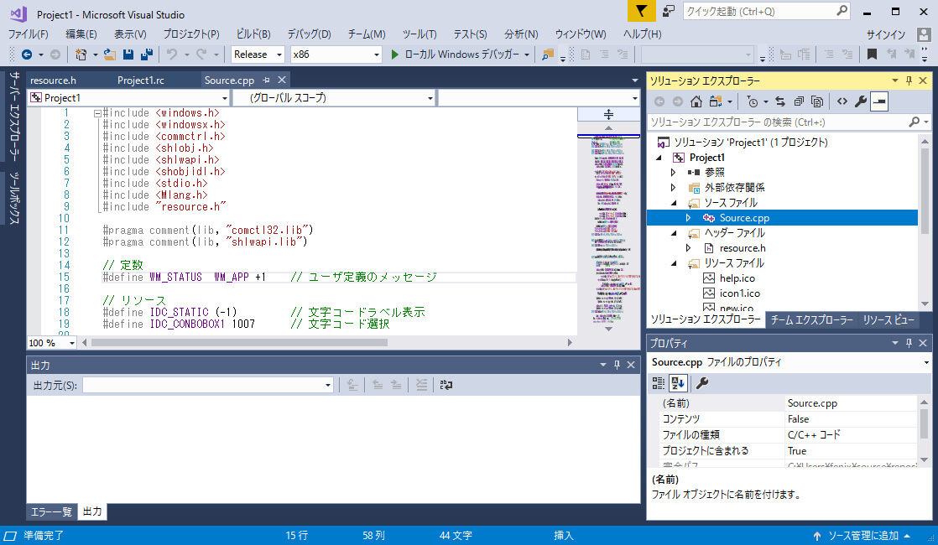Expand the 参照 node
The height and width of the screenshot is (545, 938).
coord(674,173)
